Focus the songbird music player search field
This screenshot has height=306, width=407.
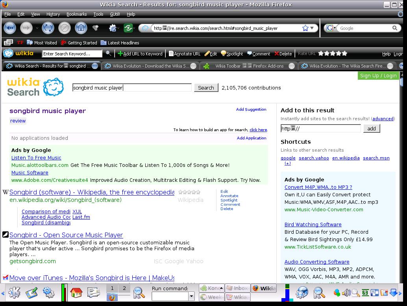coord(132,88)
